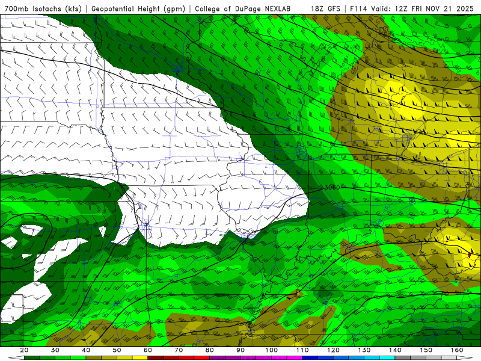Image resolution: width=481 pixels, height=361 pixels.
Task: Click the '80' value on the color scale
Action: tap(210, 350)
